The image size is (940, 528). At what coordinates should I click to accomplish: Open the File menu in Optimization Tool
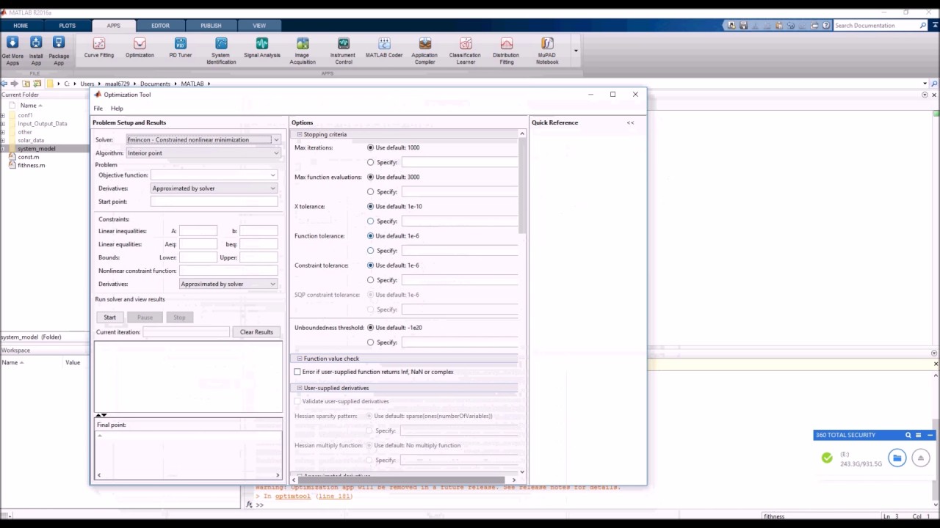98,109
